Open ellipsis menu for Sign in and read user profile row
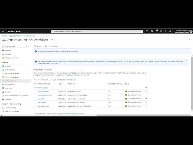Screen dimensions: 193x145 click(x=146, y=99)
